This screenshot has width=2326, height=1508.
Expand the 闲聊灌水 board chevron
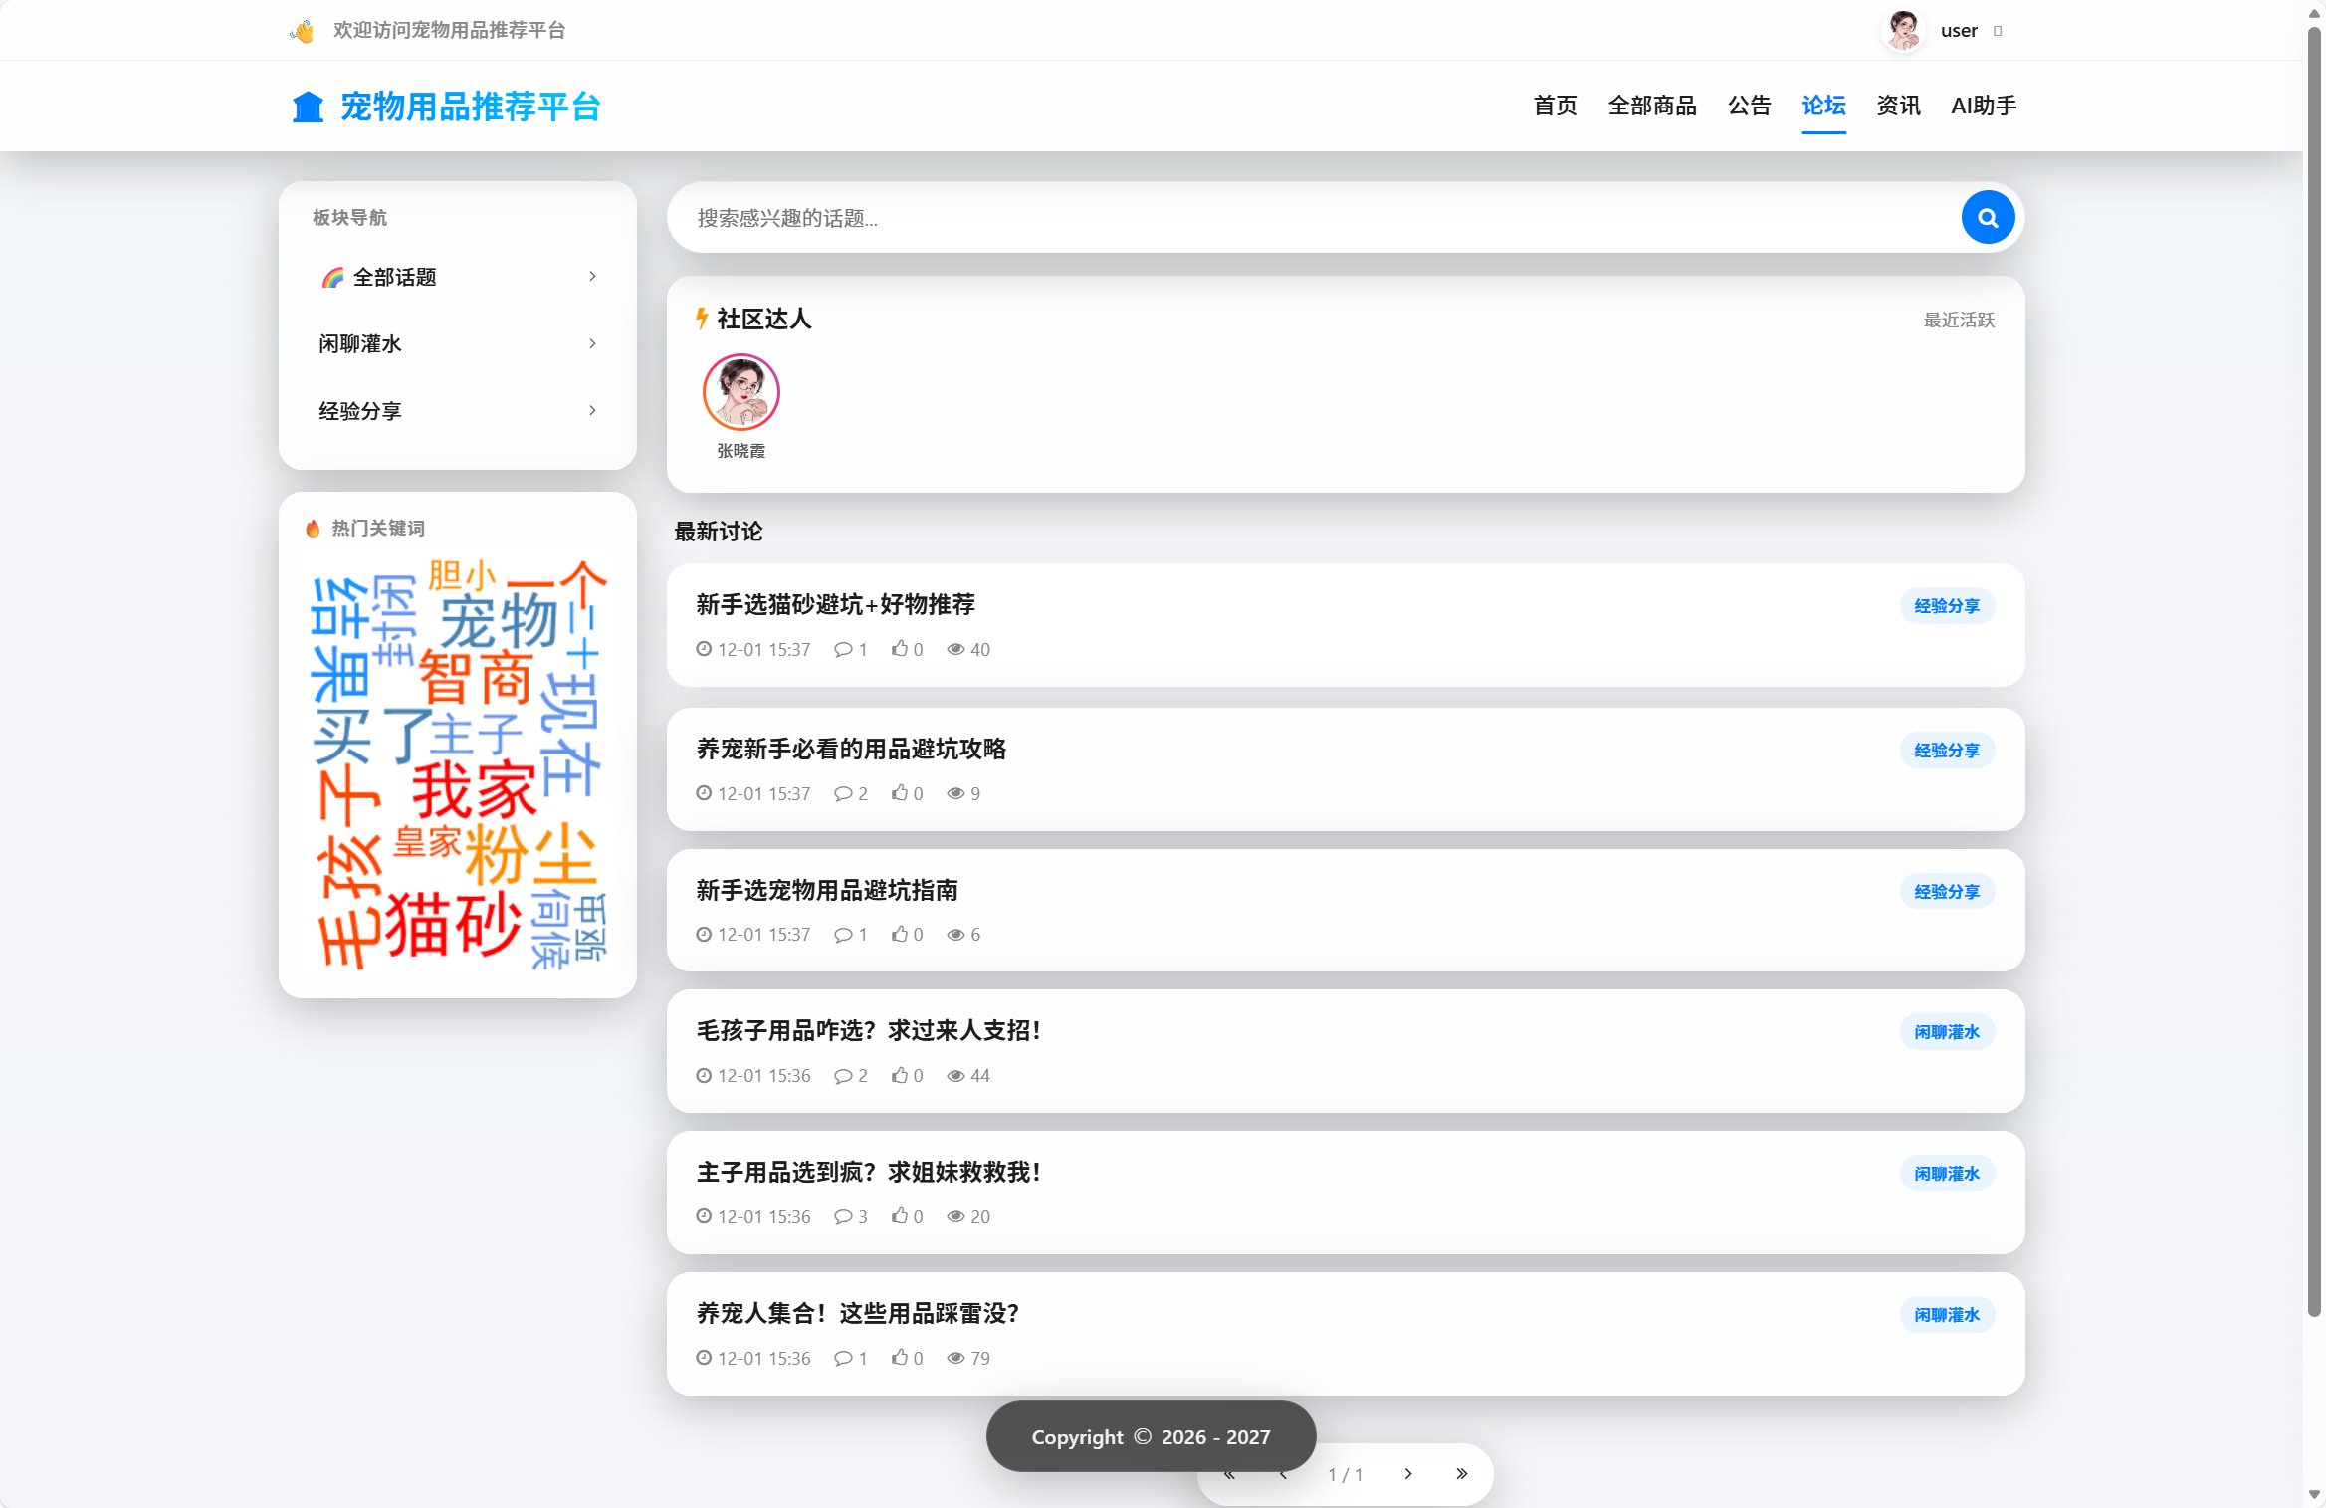pos(592,343)
